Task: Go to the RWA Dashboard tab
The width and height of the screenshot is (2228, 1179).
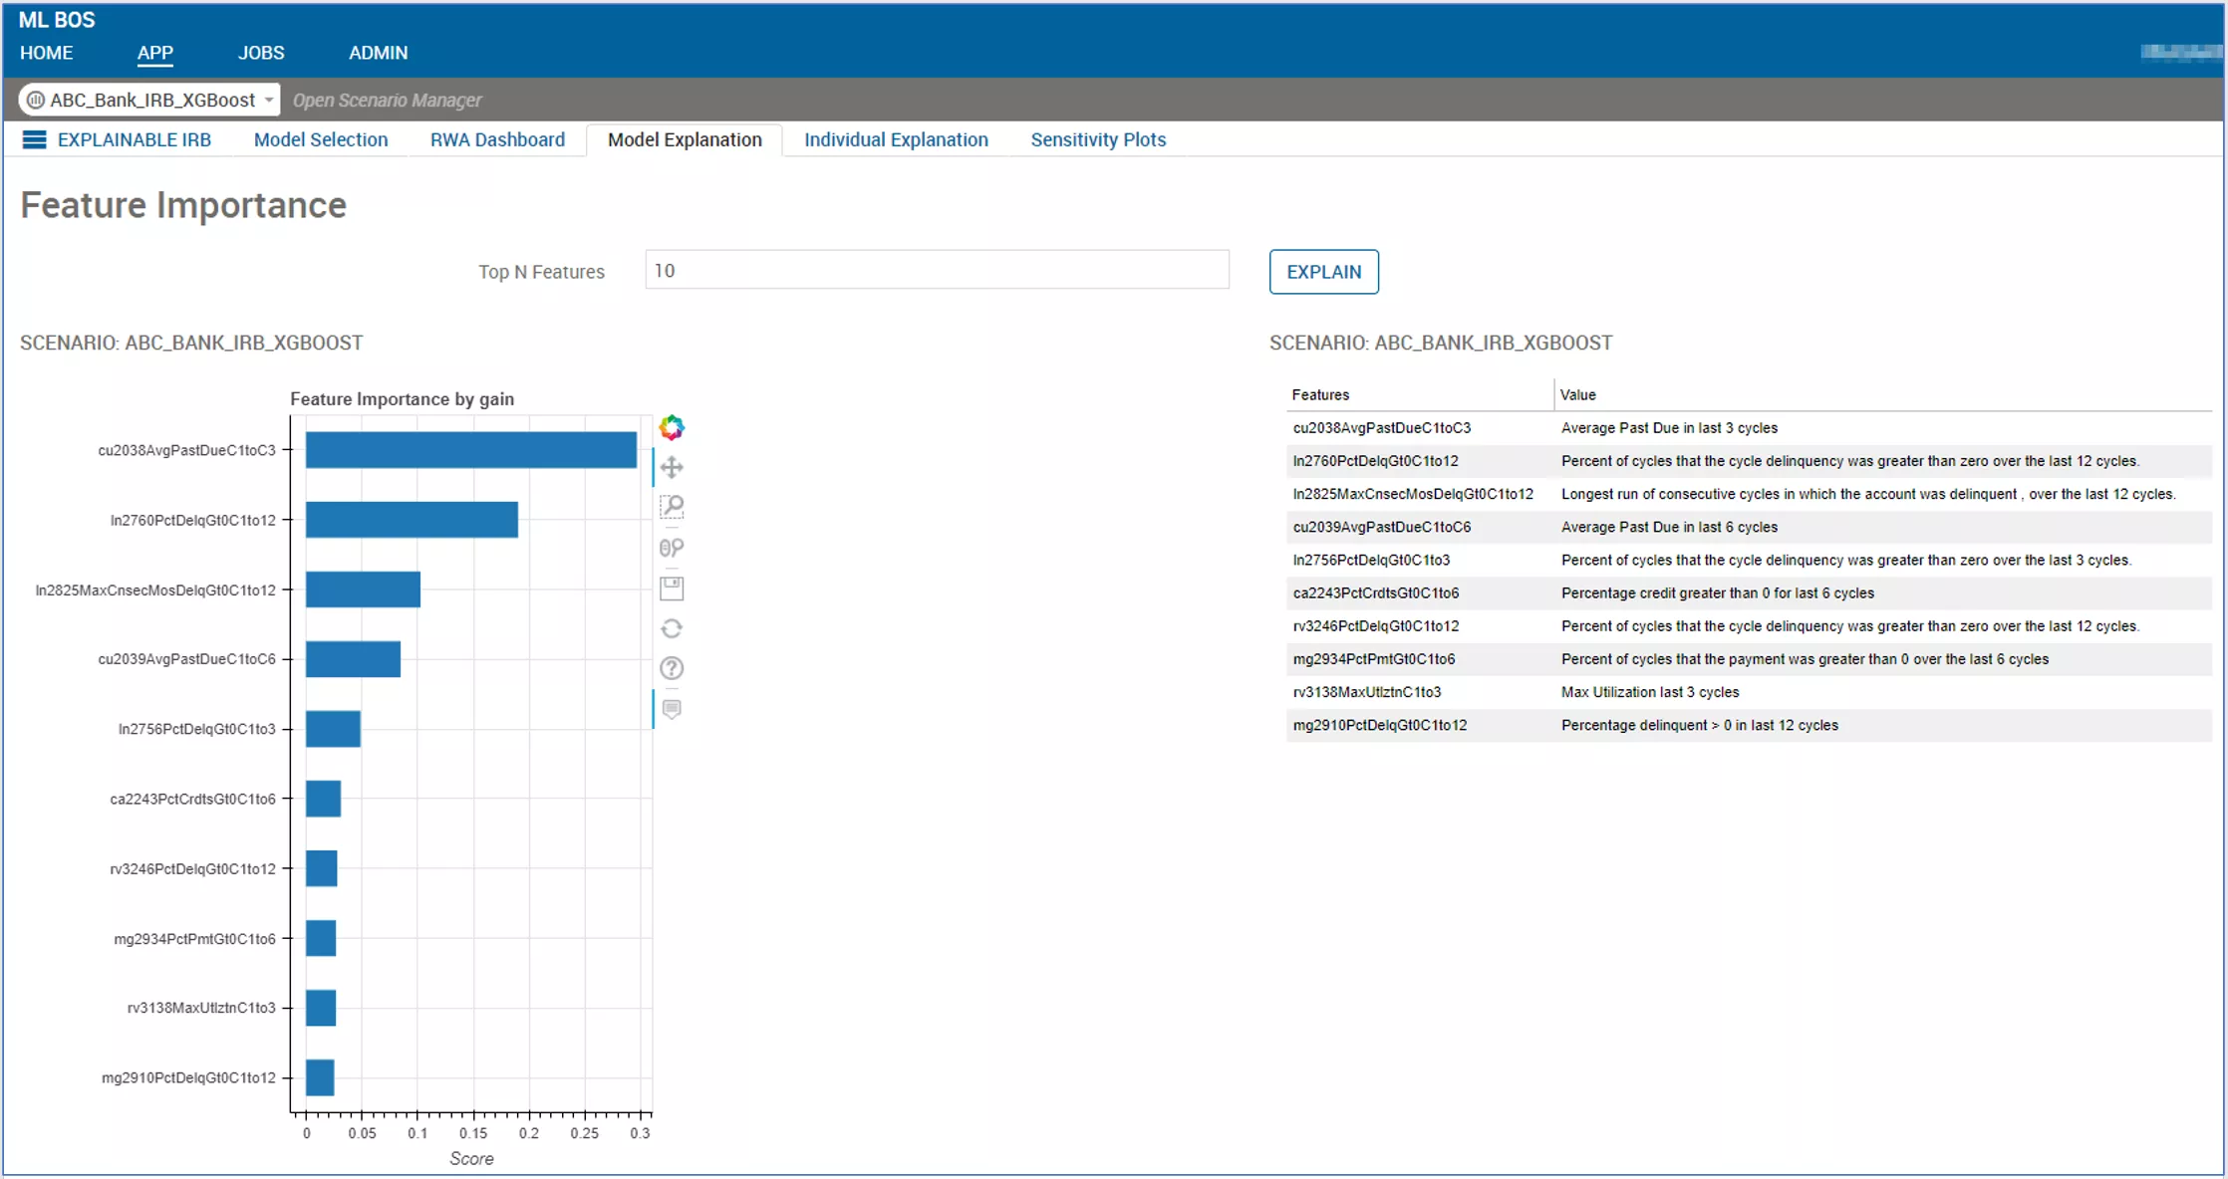Action: coord(497,139)
